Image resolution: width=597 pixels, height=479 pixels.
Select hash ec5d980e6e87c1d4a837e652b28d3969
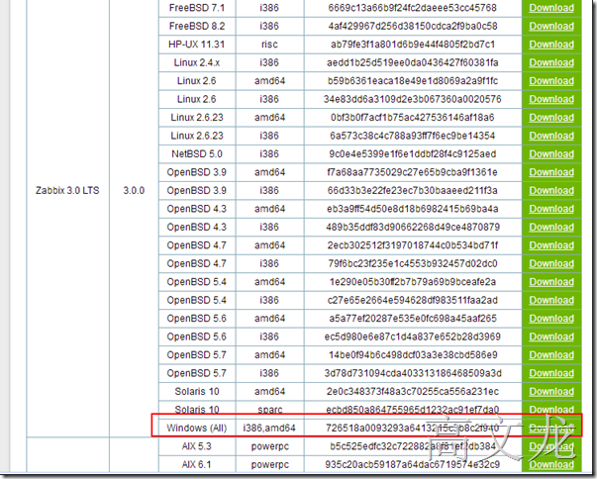[413, 336]
